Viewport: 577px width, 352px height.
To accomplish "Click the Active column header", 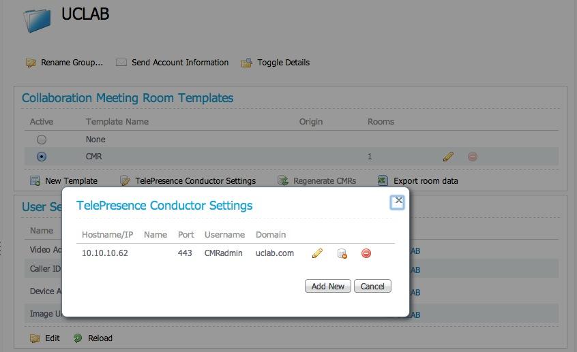I will tap(42, 122).
